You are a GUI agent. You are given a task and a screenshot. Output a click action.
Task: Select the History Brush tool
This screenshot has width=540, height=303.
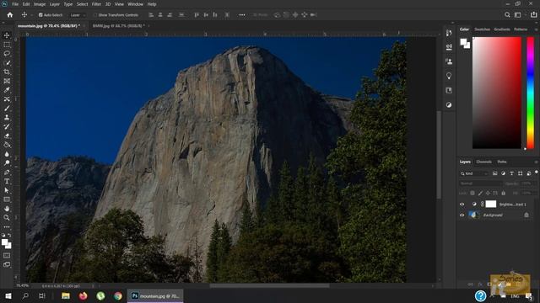pos(7,126)
